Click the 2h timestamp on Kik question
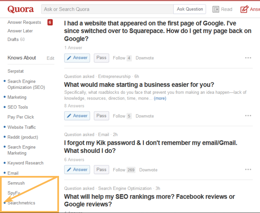The image size is (260, 213). coord(115,135)
